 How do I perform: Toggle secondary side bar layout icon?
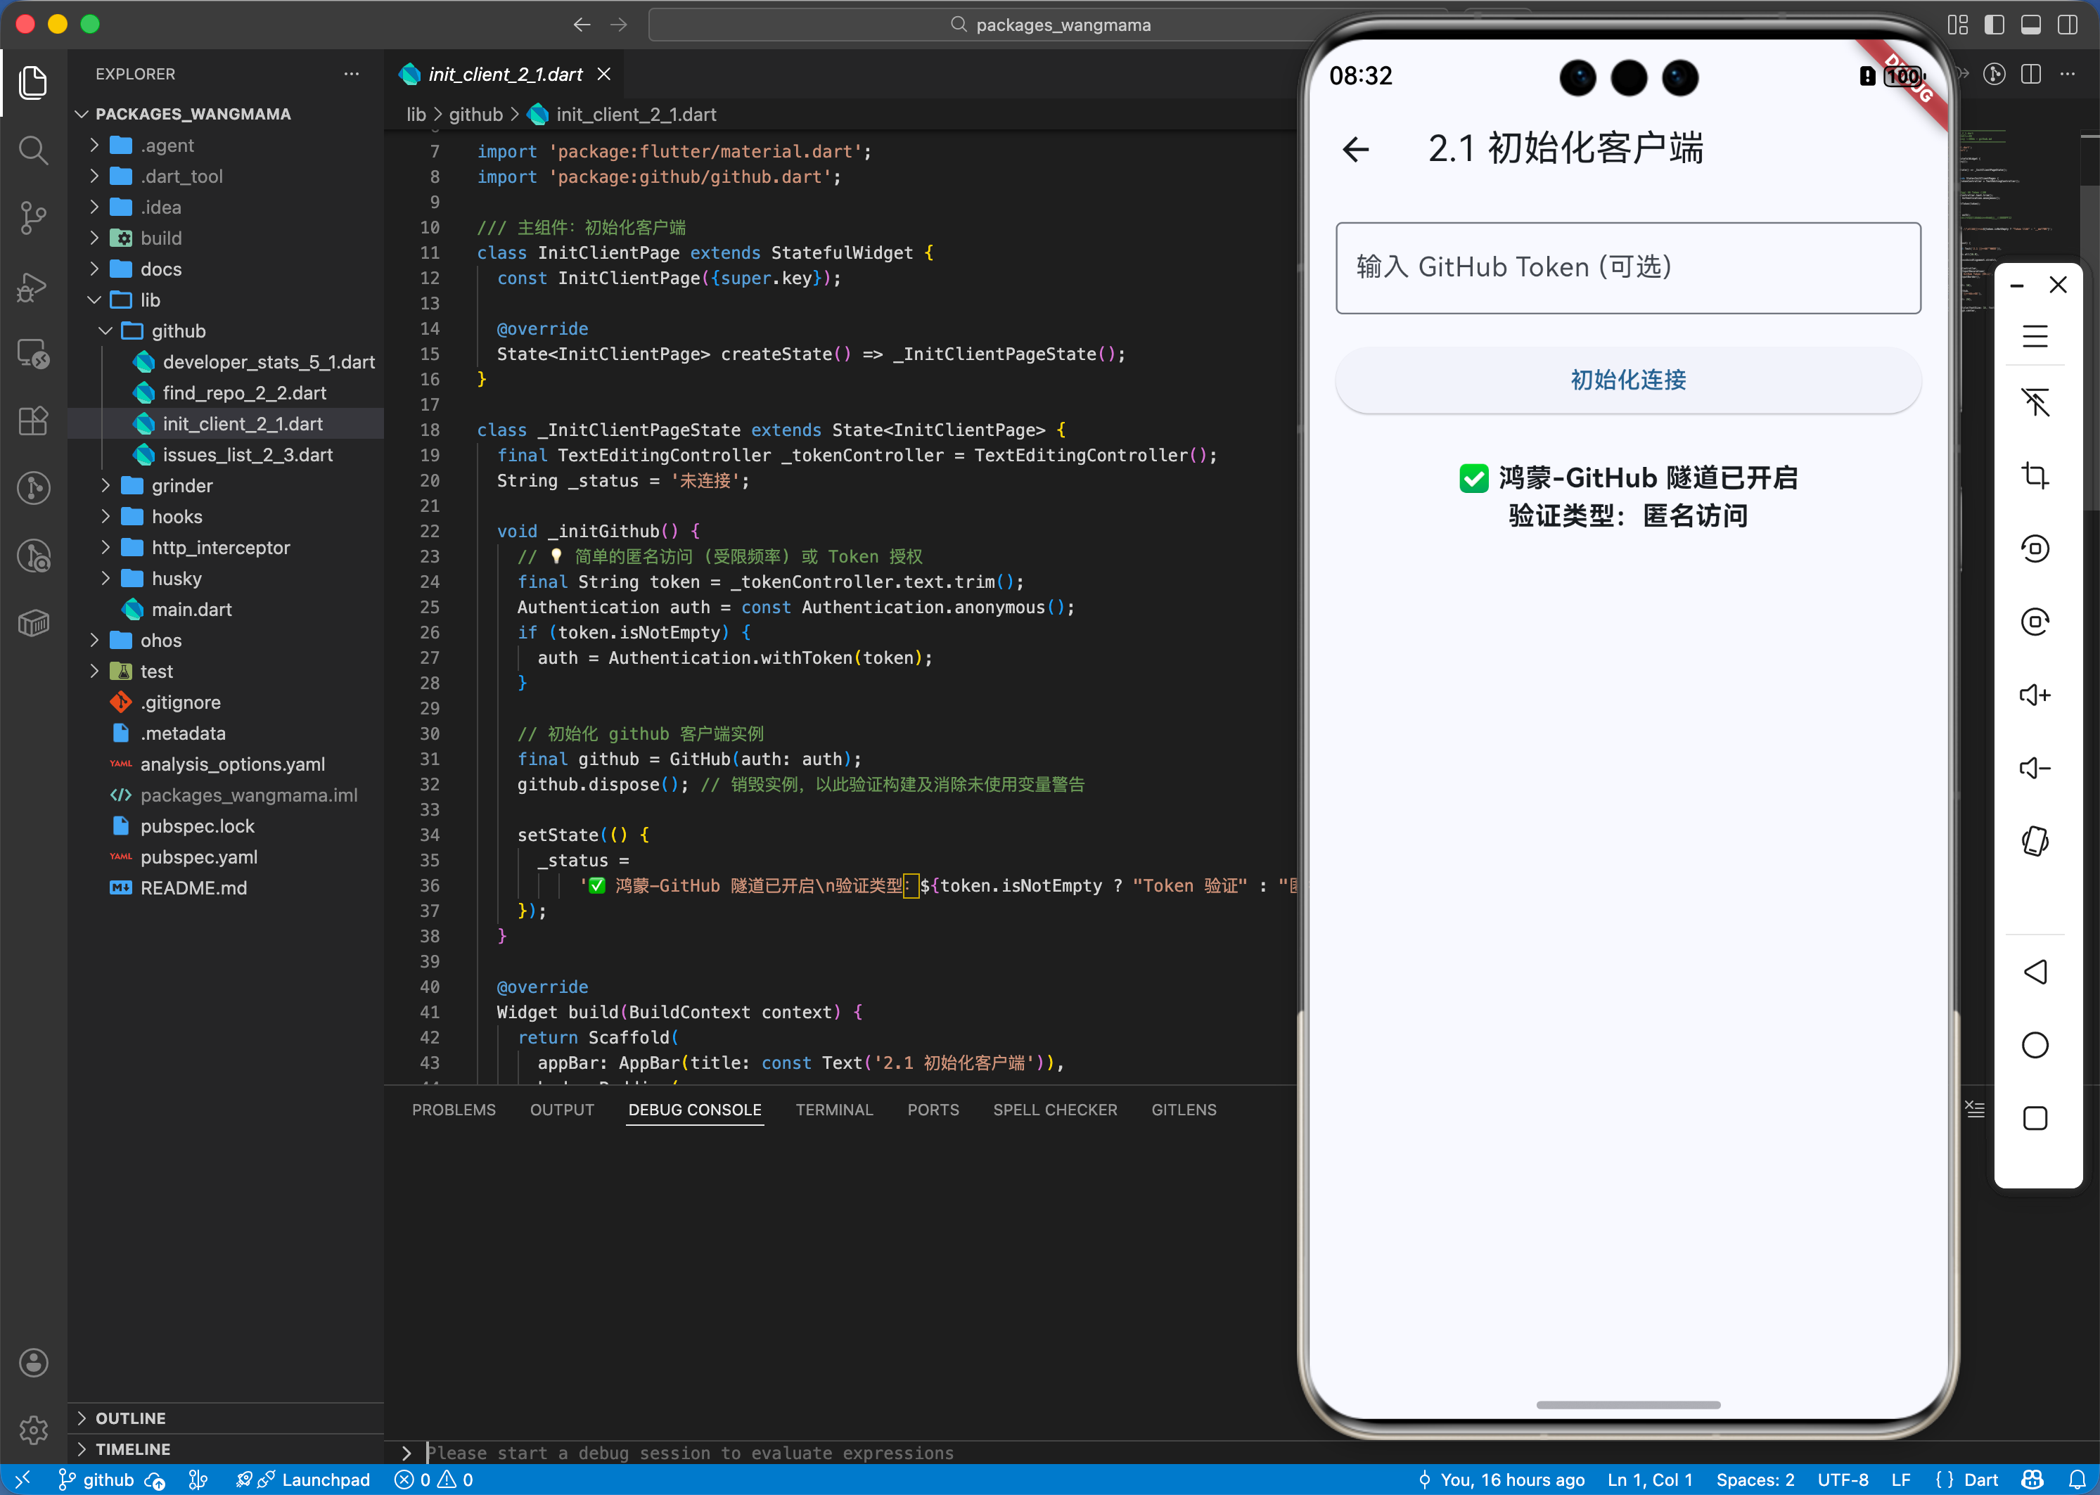(x=2068, y=25)
